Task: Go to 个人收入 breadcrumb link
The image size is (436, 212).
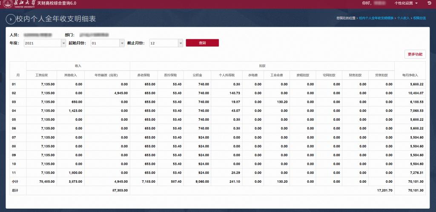Action: pyautogui.click(x=403, y=18)
